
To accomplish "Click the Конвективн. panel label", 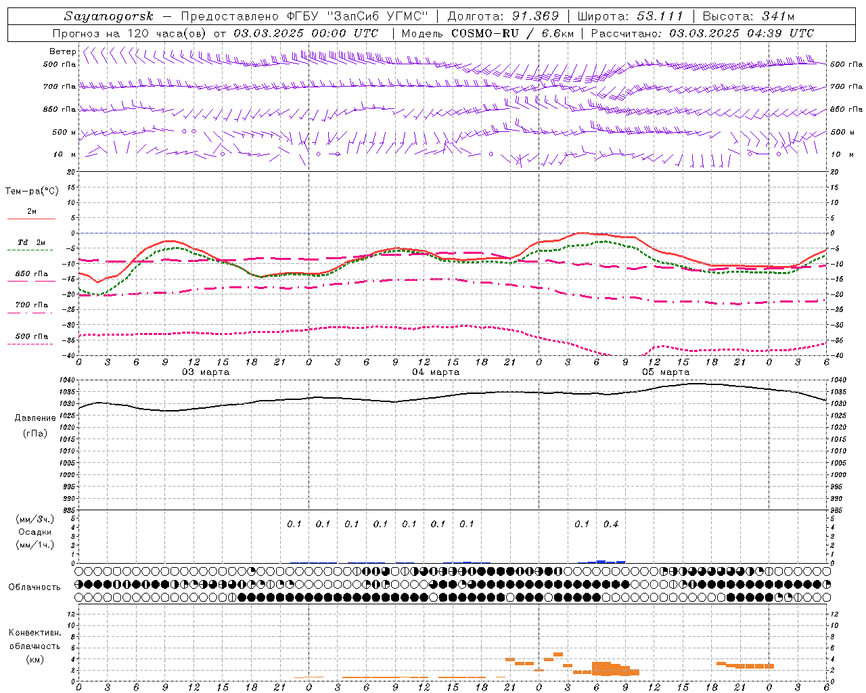I will pyautogui.click(x=35, y=633).
